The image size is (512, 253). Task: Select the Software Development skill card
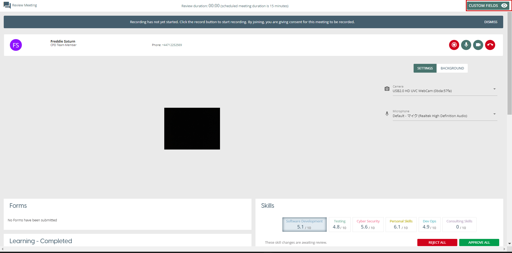304,225
